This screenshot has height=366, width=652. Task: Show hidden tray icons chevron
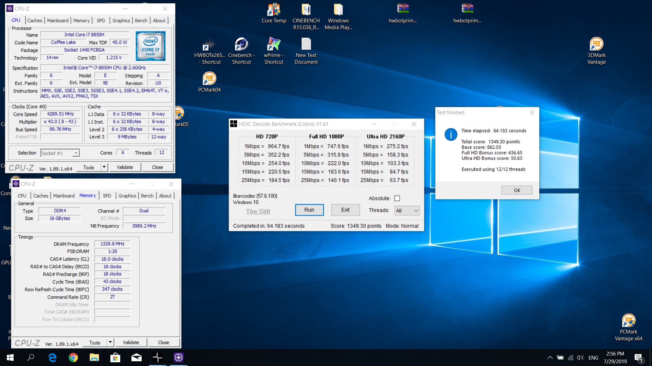pyautogui.click(x=550, y=358)
